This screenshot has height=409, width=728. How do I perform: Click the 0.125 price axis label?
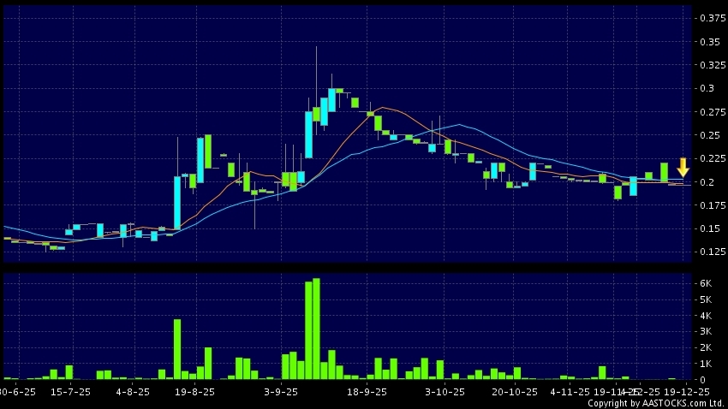(x=711, y=252)
